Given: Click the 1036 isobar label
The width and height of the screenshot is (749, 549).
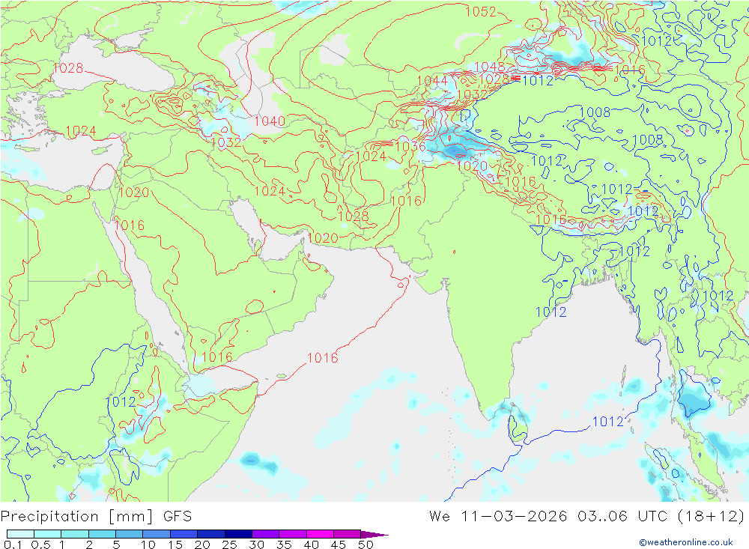Looking at the screenshot, I should pos(410,146).
